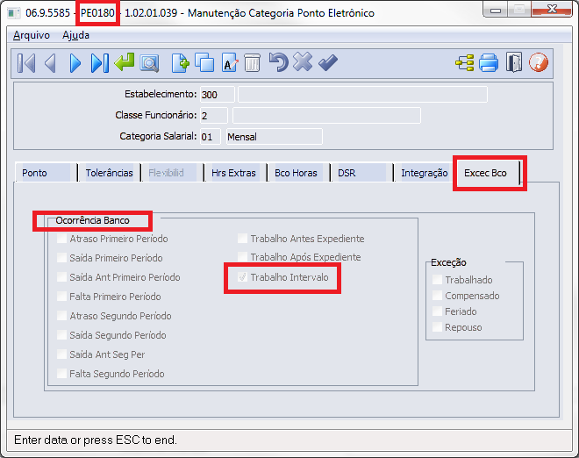Switch to the Ponto tab
The height and width of the screenshot is (458, 579).
tap(45, 173)
